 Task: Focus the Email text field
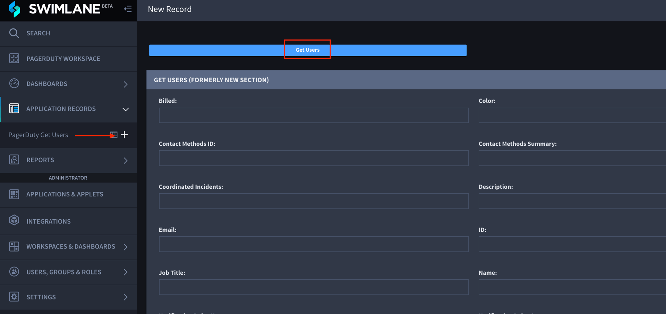tap(314, 244)
